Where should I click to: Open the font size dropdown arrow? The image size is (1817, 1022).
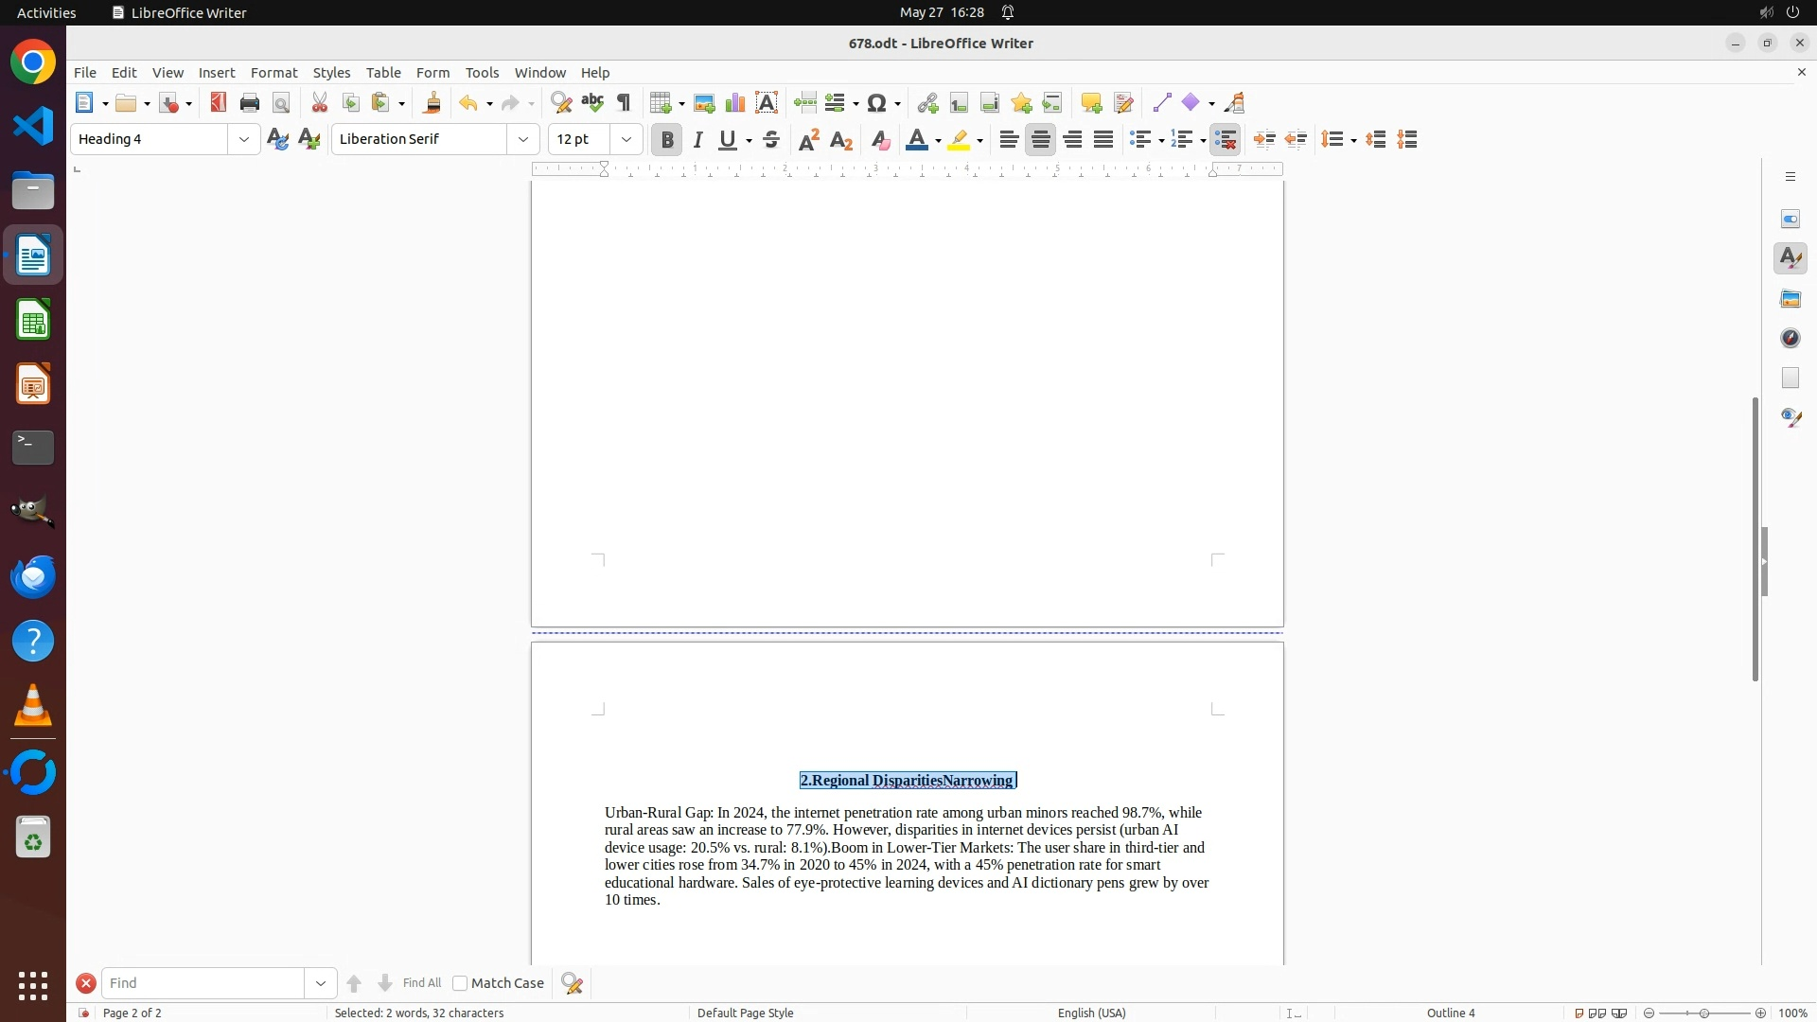tap(626, 139)
